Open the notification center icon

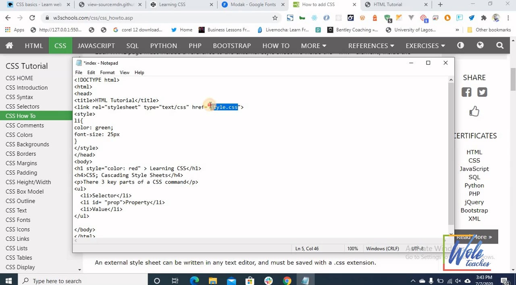coord(505,281)
